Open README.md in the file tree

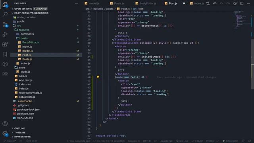pyautogui.click(x=25, y=118)
